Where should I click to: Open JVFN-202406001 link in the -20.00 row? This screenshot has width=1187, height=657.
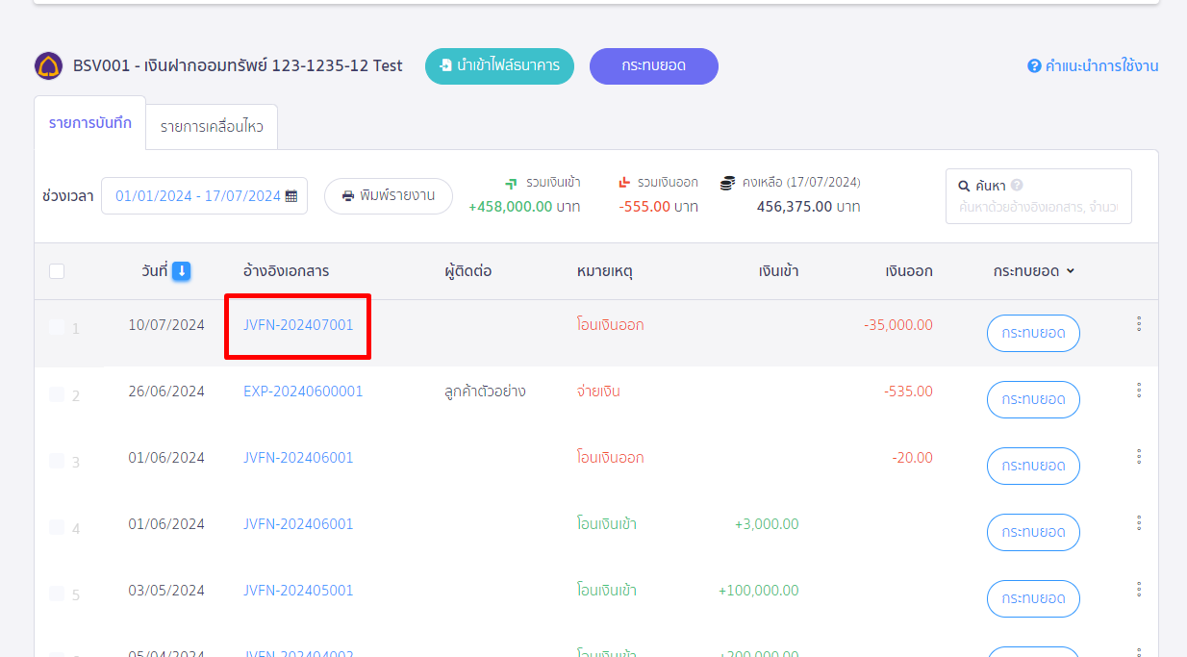click(x=298, y=458)
